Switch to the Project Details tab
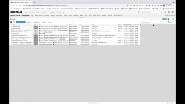Image resolution: width=185 pixels, height=104 pixels. [38, 16]
